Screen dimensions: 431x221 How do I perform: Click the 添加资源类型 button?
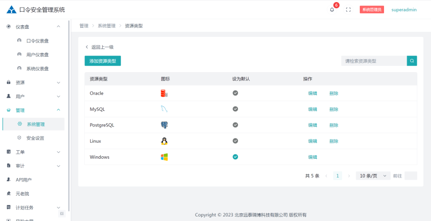click(103, 61)
